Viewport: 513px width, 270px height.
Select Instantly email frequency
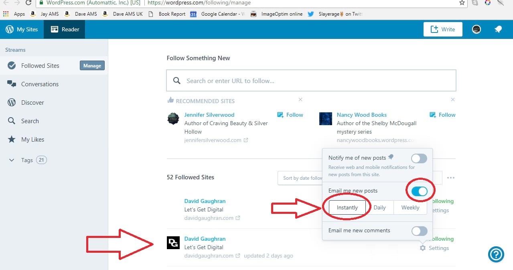pyautogui.click(x=347, y=208)
